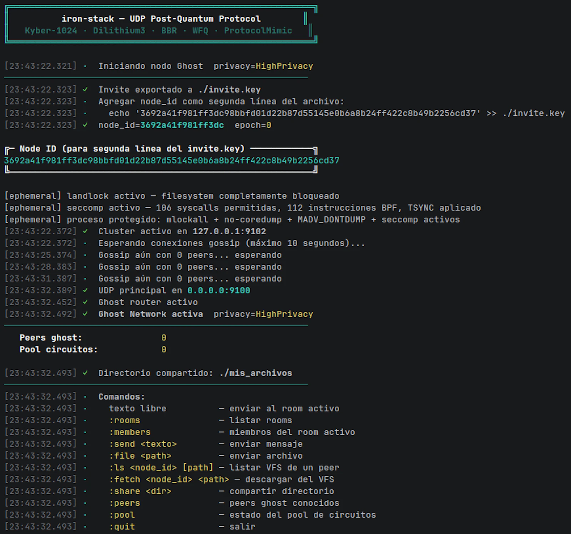
Task: Click the 0 value next to Pool circuitos
Action: (164, 349)
